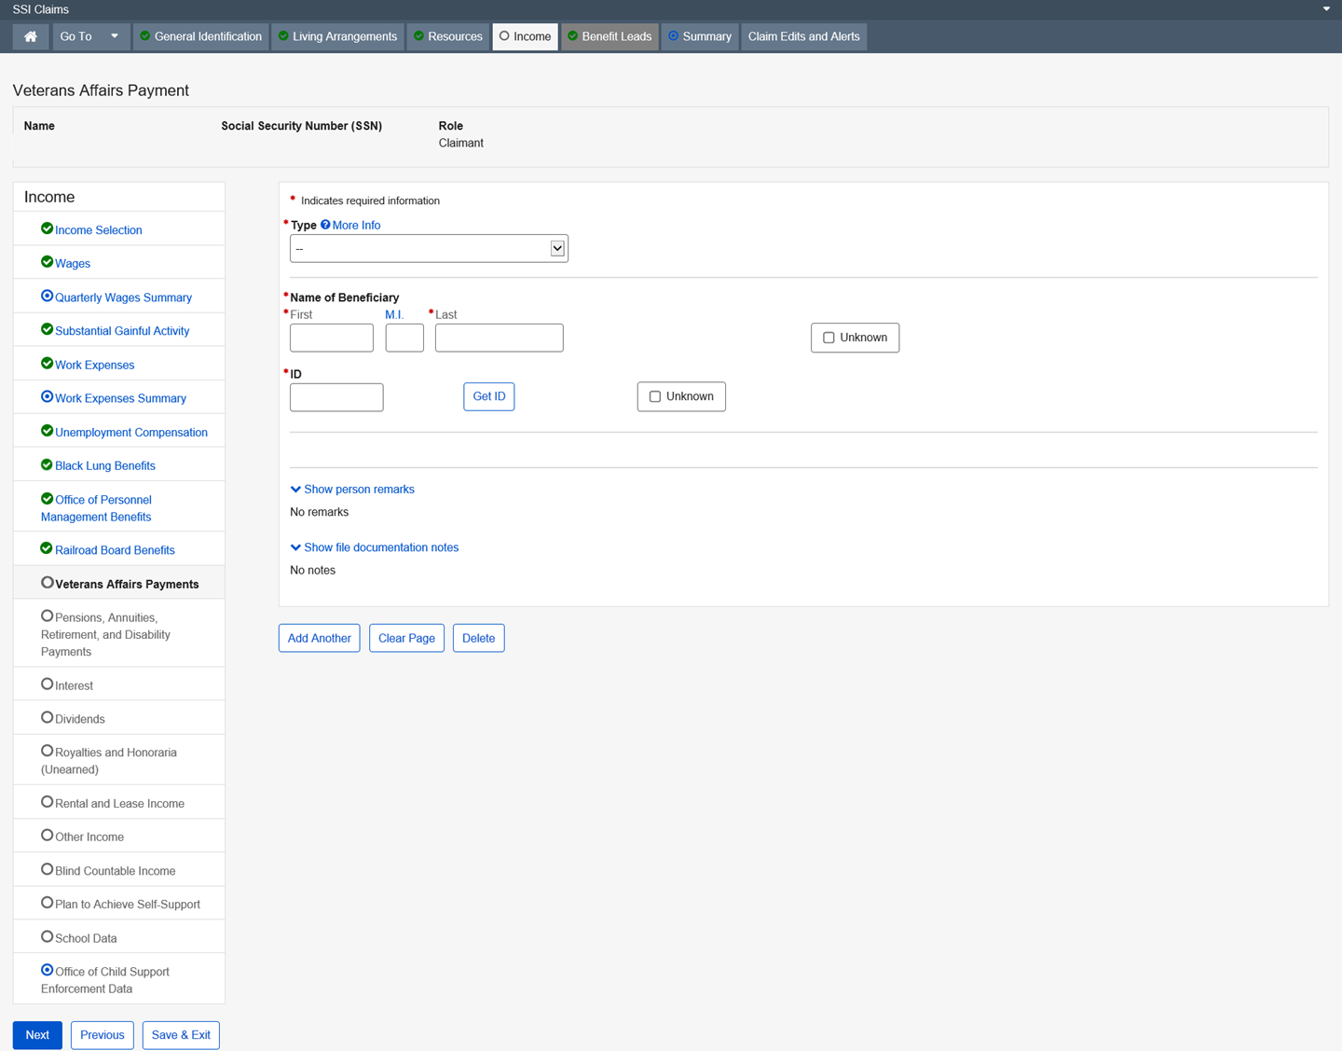Click status icon beside Quarterly Wages Summary

click(x=47, y=297)
